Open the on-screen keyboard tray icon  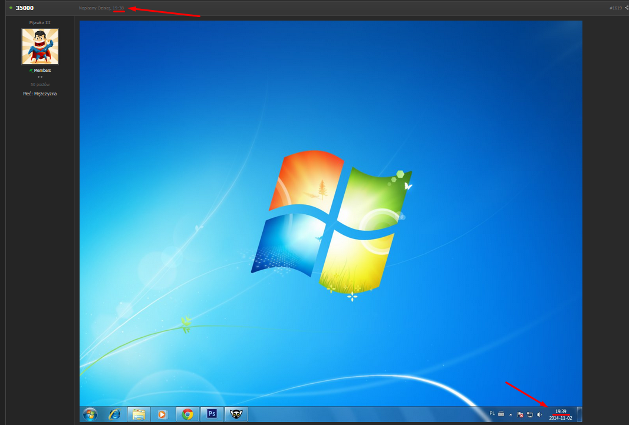tap(502, 414)
